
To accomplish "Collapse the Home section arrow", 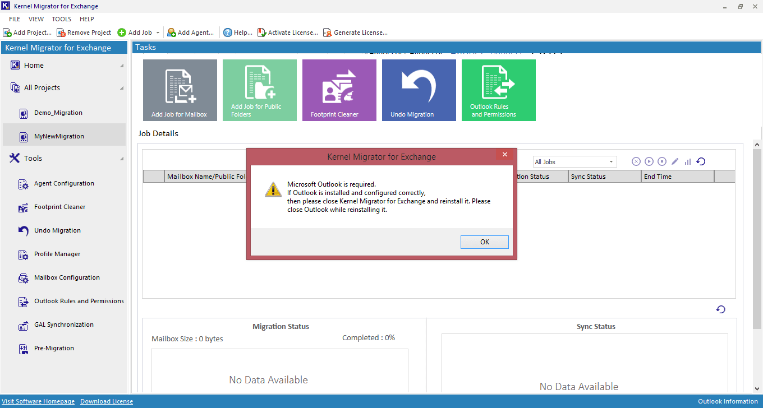I will [122, 66].
